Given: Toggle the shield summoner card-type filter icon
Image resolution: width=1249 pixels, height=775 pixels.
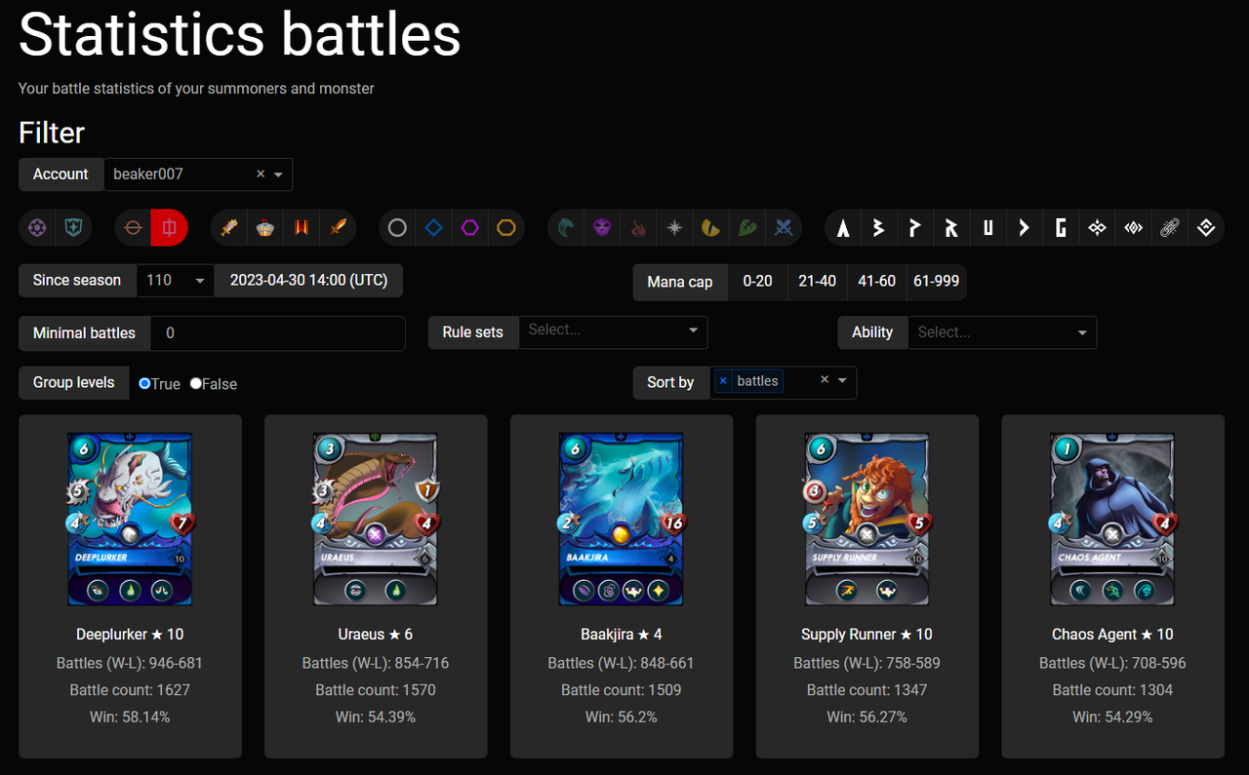Looking at the screenshot, I should click(x=73, y=228).
